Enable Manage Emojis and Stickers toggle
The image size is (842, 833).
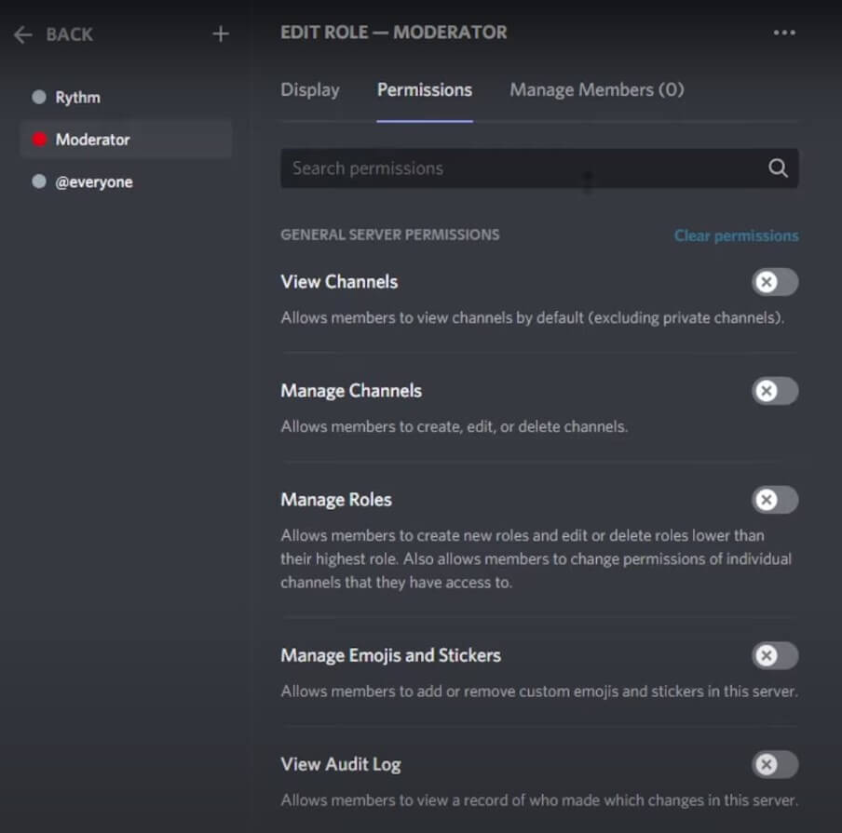point(775,655)
